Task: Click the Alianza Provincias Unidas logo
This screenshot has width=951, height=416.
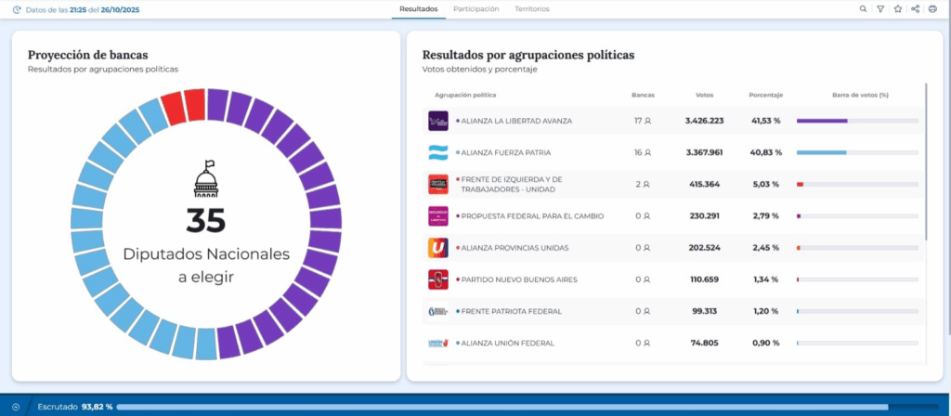Action: (438, 247)
